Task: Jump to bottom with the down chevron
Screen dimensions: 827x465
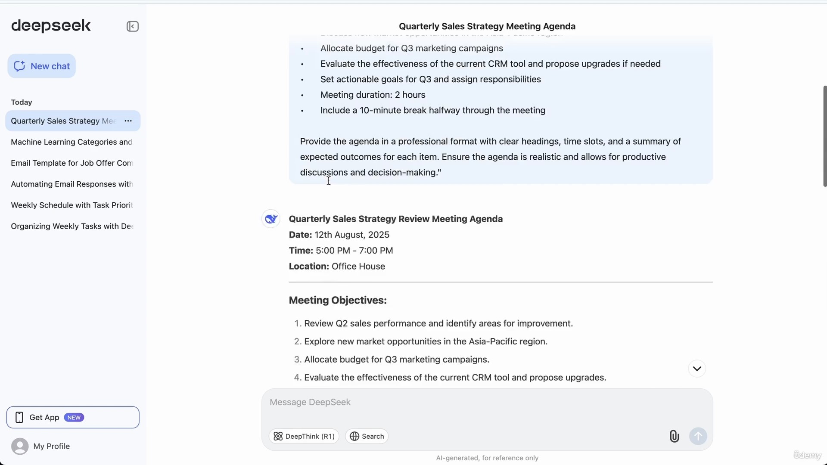Action: 697,369
